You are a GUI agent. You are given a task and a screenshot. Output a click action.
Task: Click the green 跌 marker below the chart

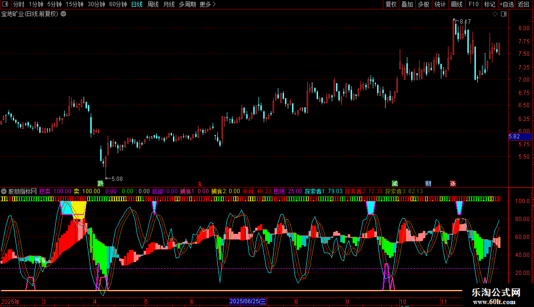pyautogui.click(x=100, y=183)
